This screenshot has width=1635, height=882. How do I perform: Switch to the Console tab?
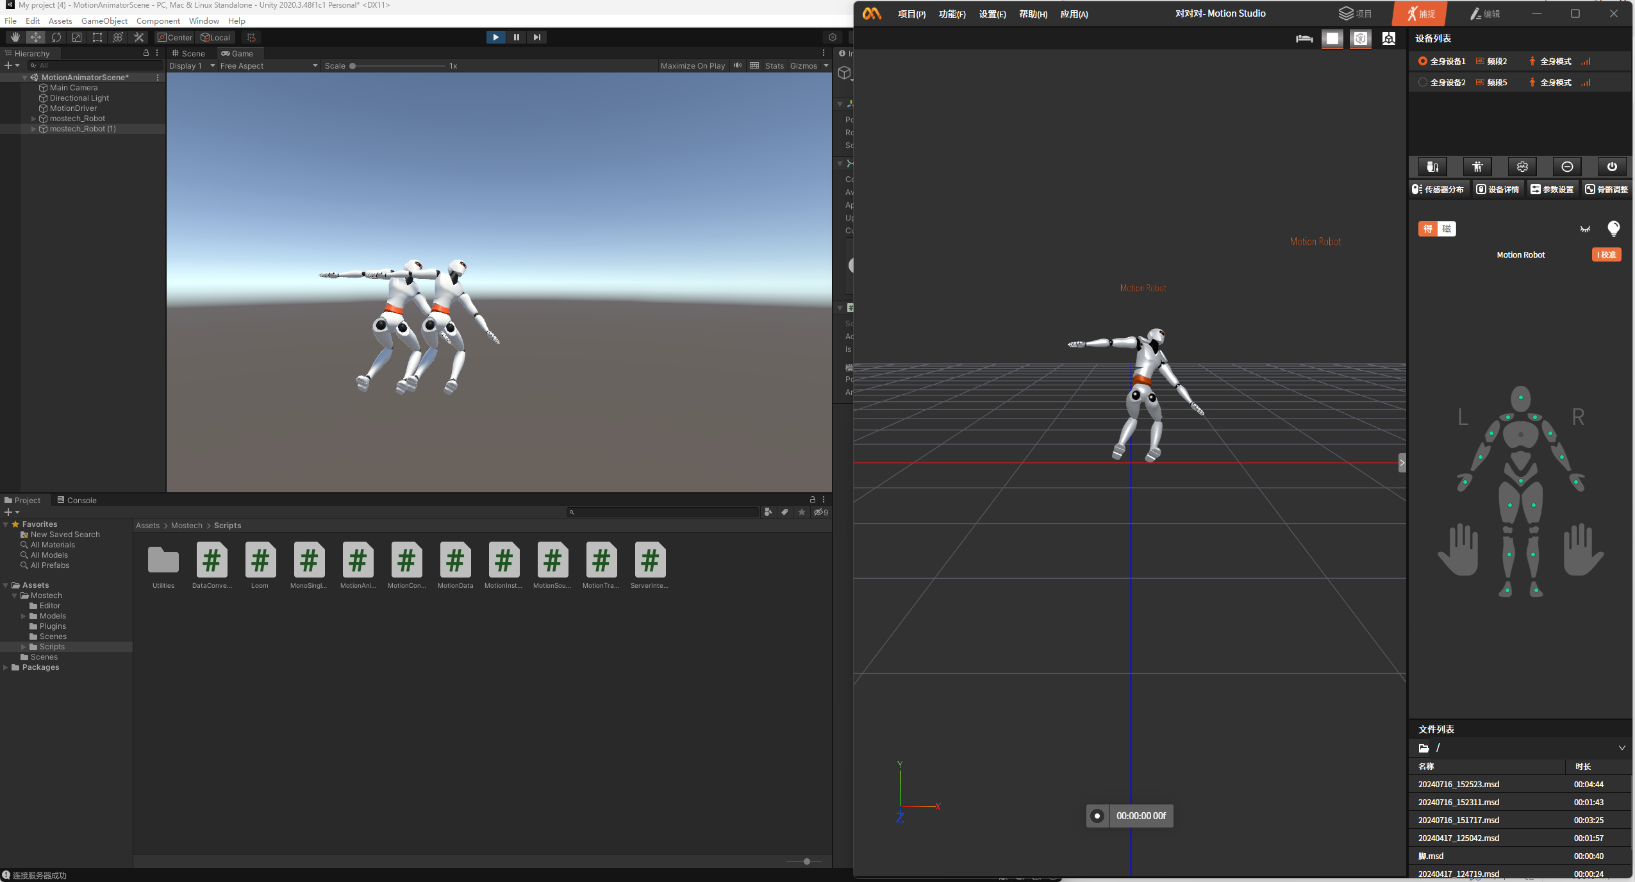pyautogui.click(x=77, y=500)
